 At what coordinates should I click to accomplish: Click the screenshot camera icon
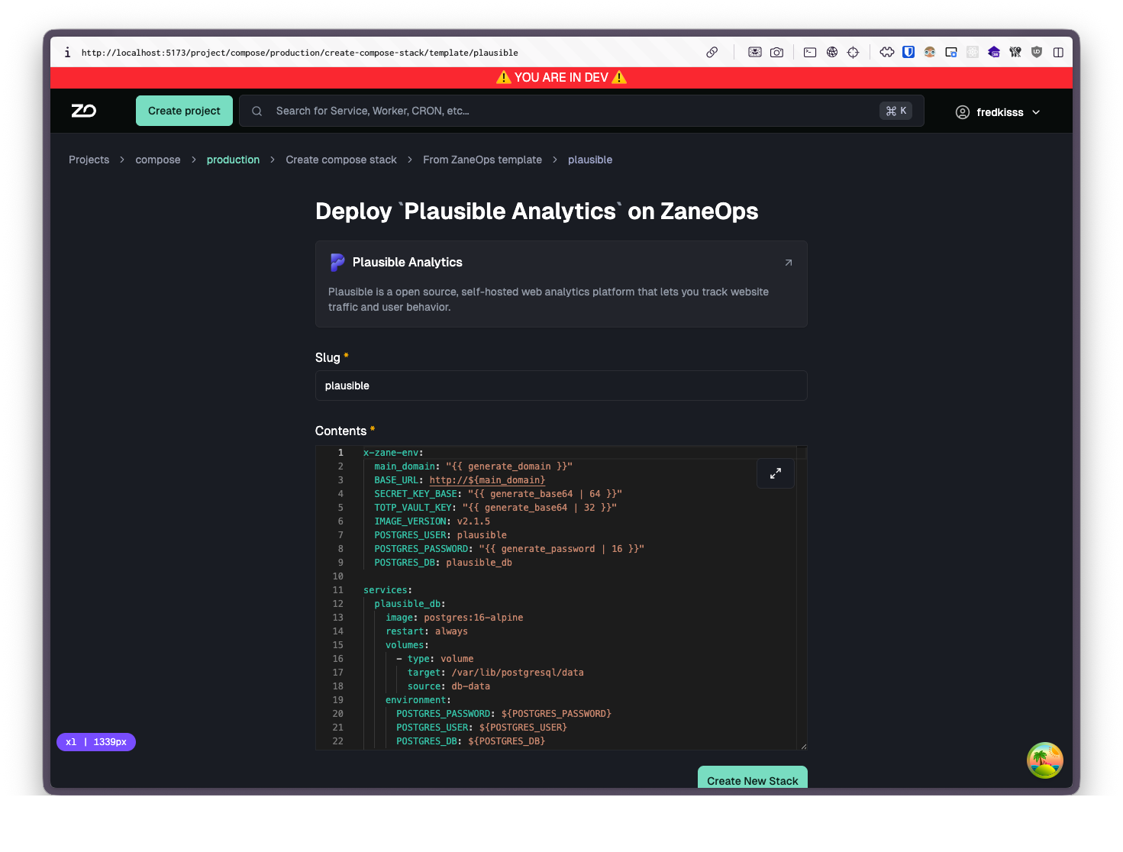776,52
